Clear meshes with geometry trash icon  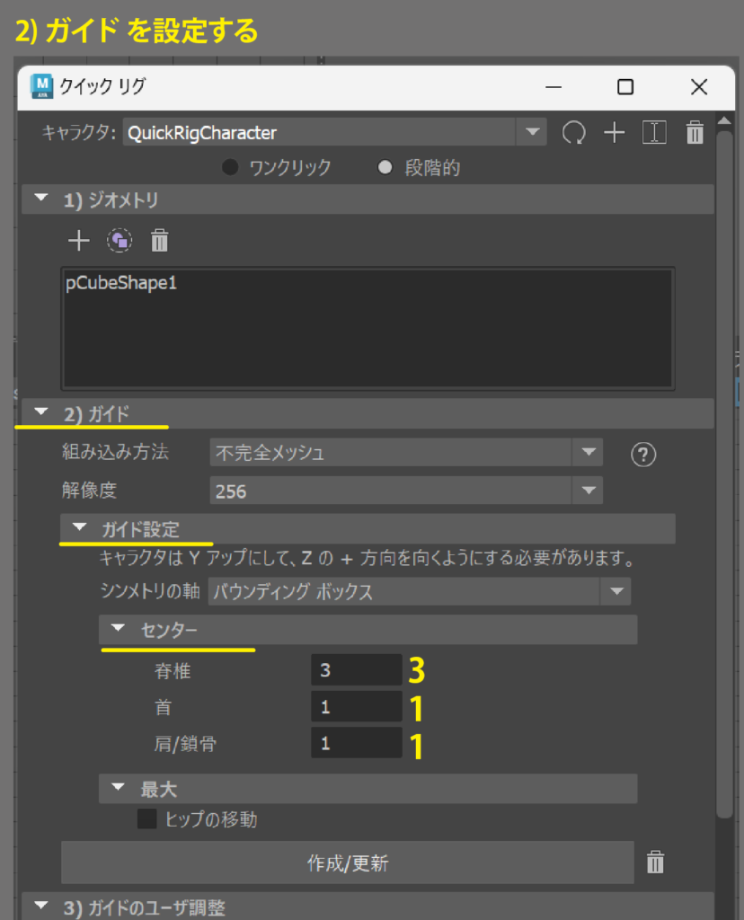click(x=159, y=241)
